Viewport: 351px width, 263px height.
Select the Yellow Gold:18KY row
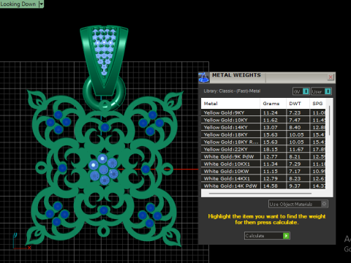pyautogui.click(x=263, y=134)
